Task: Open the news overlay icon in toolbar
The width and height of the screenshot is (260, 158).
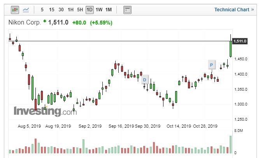Action: click(x=127, y=10)
